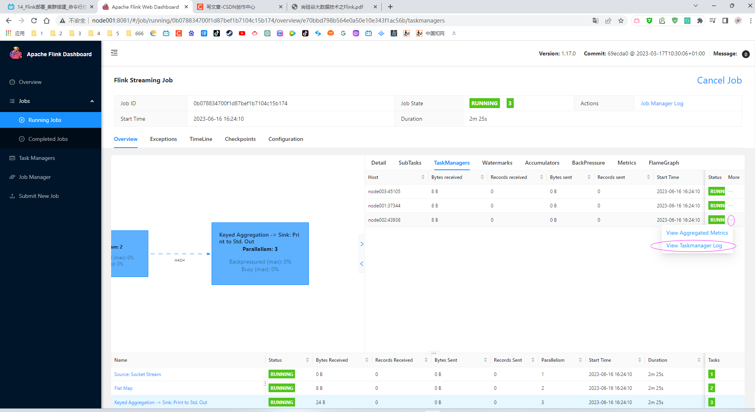755x412 pixels.
Task: Switch to the Configuration tab
Action: [x=286, y=139]
